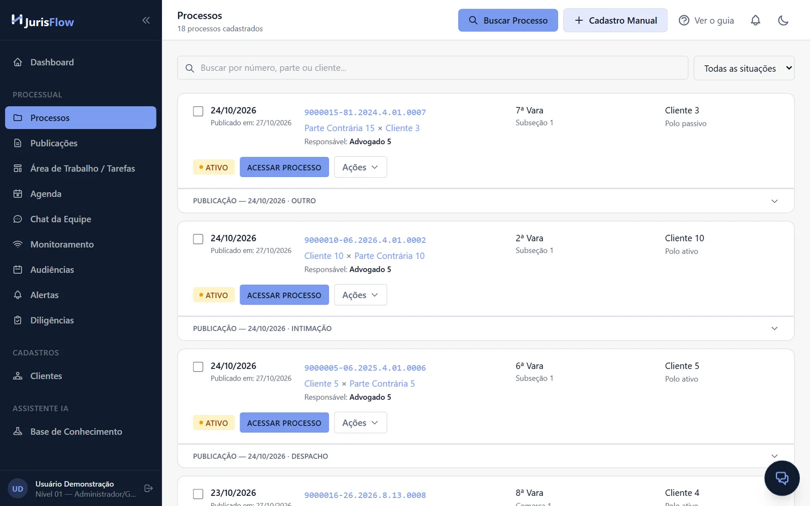Click the search field Buscar por número
The width and height of the screenshot is (810, 506).
tap(432, 68)
